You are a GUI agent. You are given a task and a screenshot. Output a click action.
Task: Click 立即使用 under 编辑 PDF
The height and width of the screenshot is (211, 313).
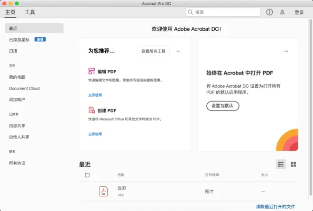(95, 95)
